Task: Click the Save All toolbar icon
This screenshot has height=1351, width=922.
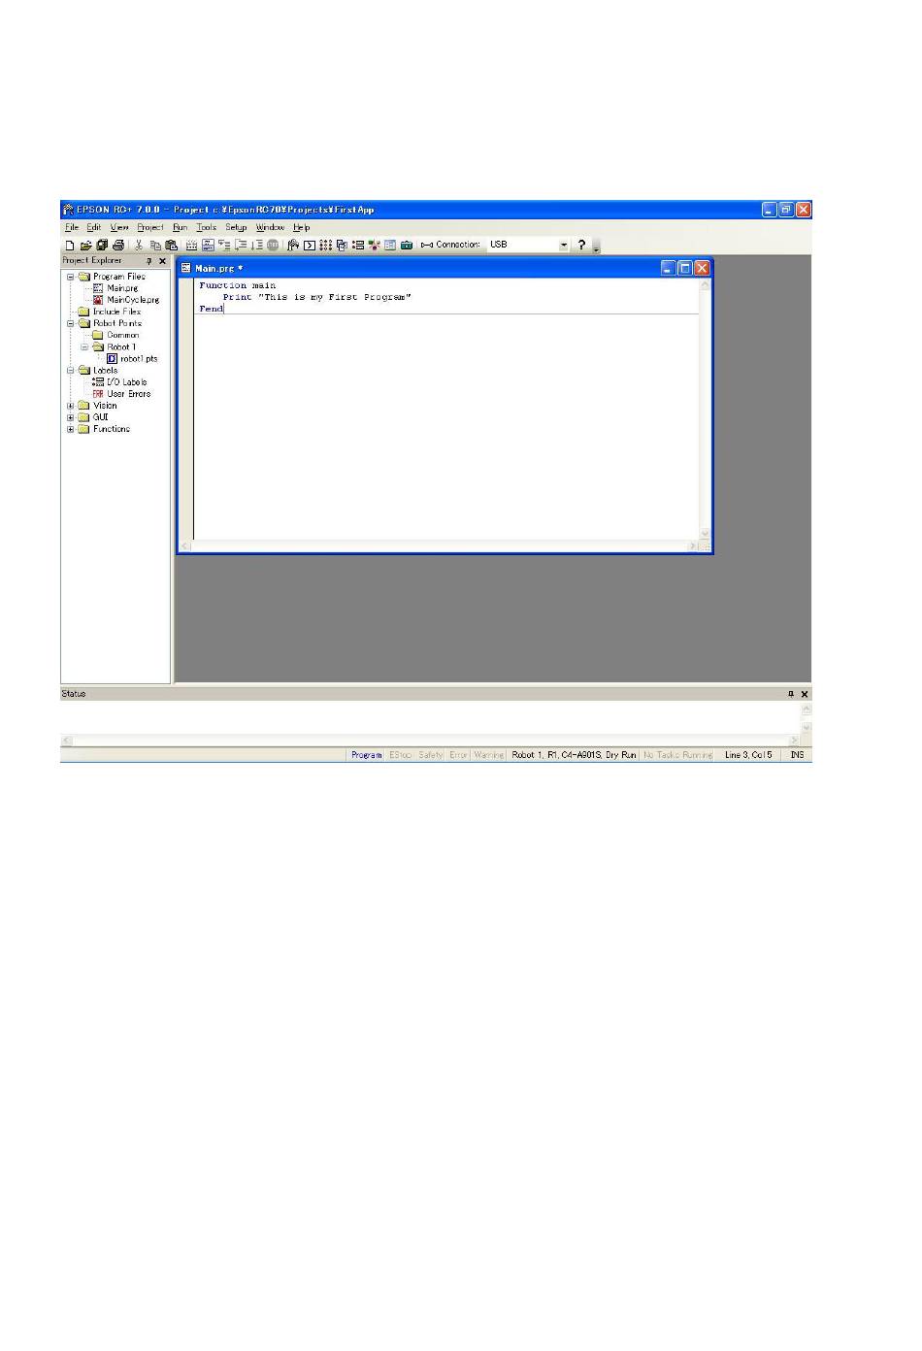Action: pyautogui.click(x=102, y=246)
